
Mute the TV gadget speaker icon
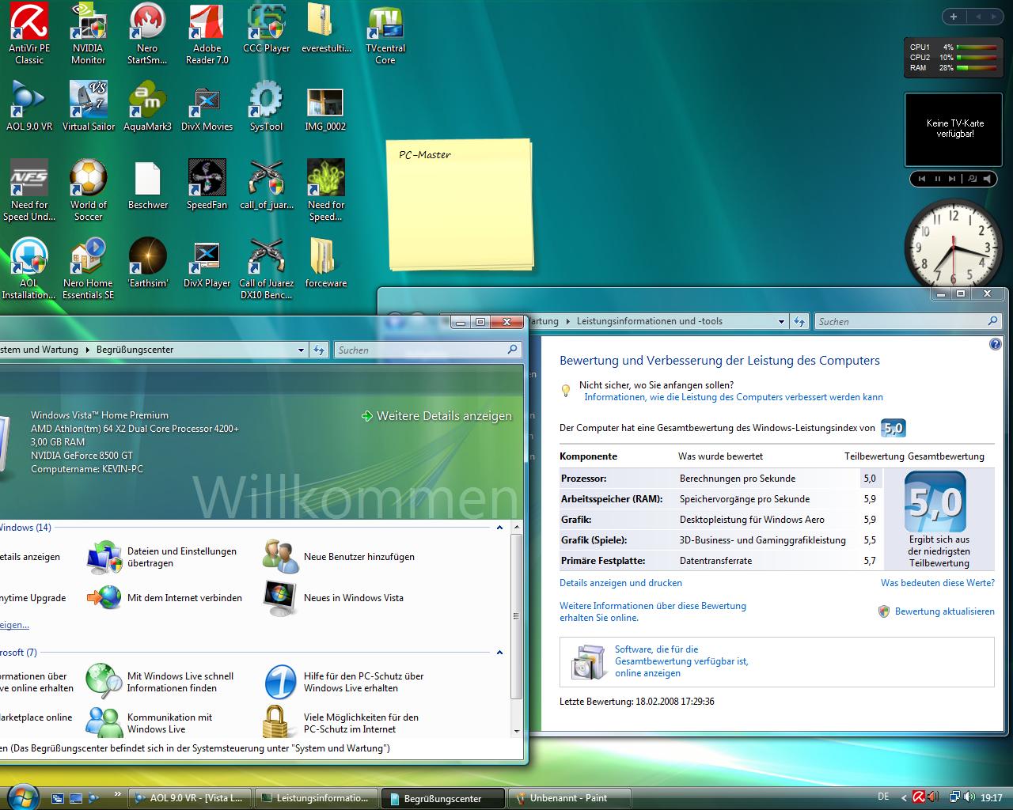pyautogui.click(x=988, y=179)
